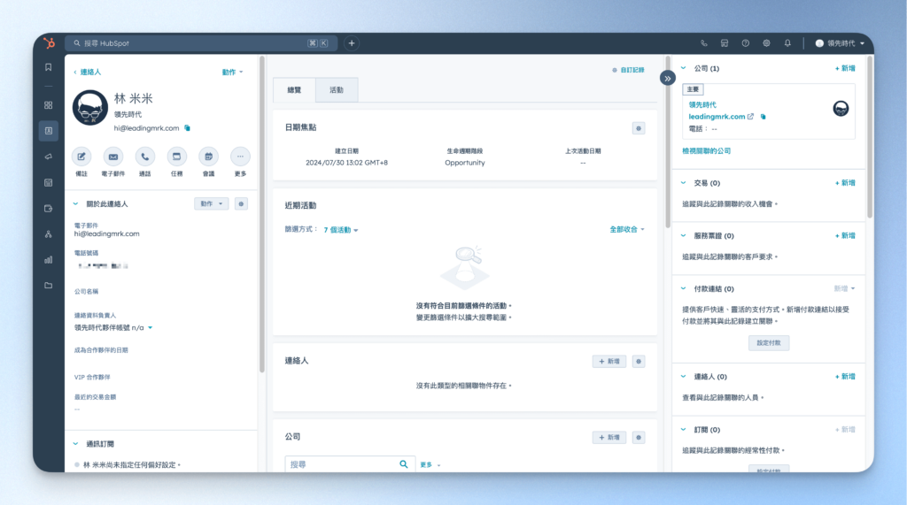Click 新增 for right panel 連絡人 (0)
Image resolution: width=907 pixels, height=505 pixels.
pyautogui.click(x=845, y=377)
